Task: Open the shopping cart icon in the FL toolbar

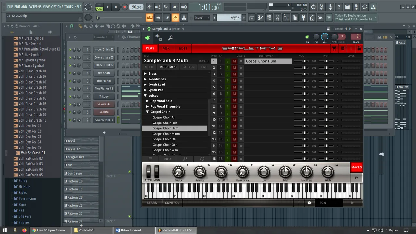Action: 329,18
